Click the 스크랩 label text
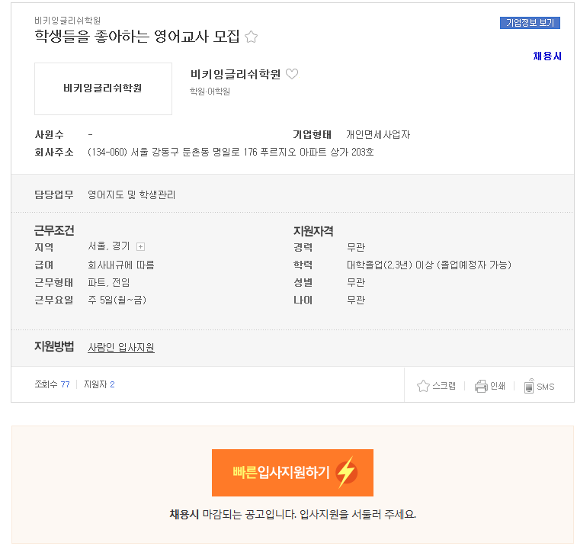577x559 pixels. tap(444, 386)
